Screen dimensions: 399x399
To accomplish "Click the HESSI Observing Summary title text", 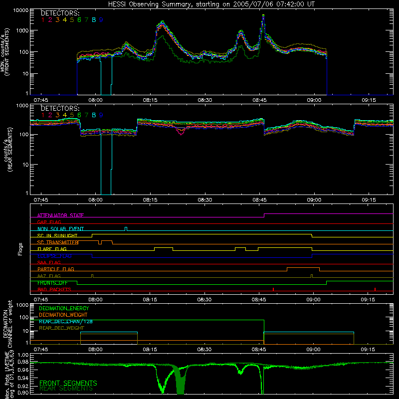I will [x=211, y=4].
